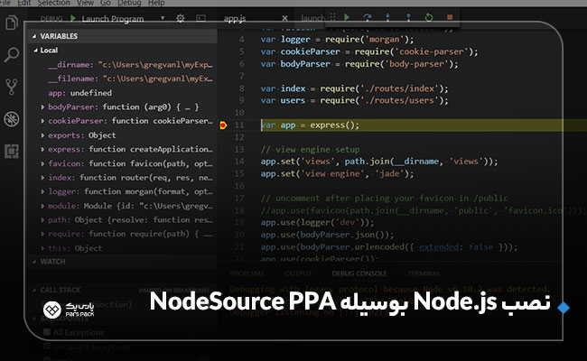Click the Pars Pack logo
This screenshot has width=587, height=361.
(69, 309)
